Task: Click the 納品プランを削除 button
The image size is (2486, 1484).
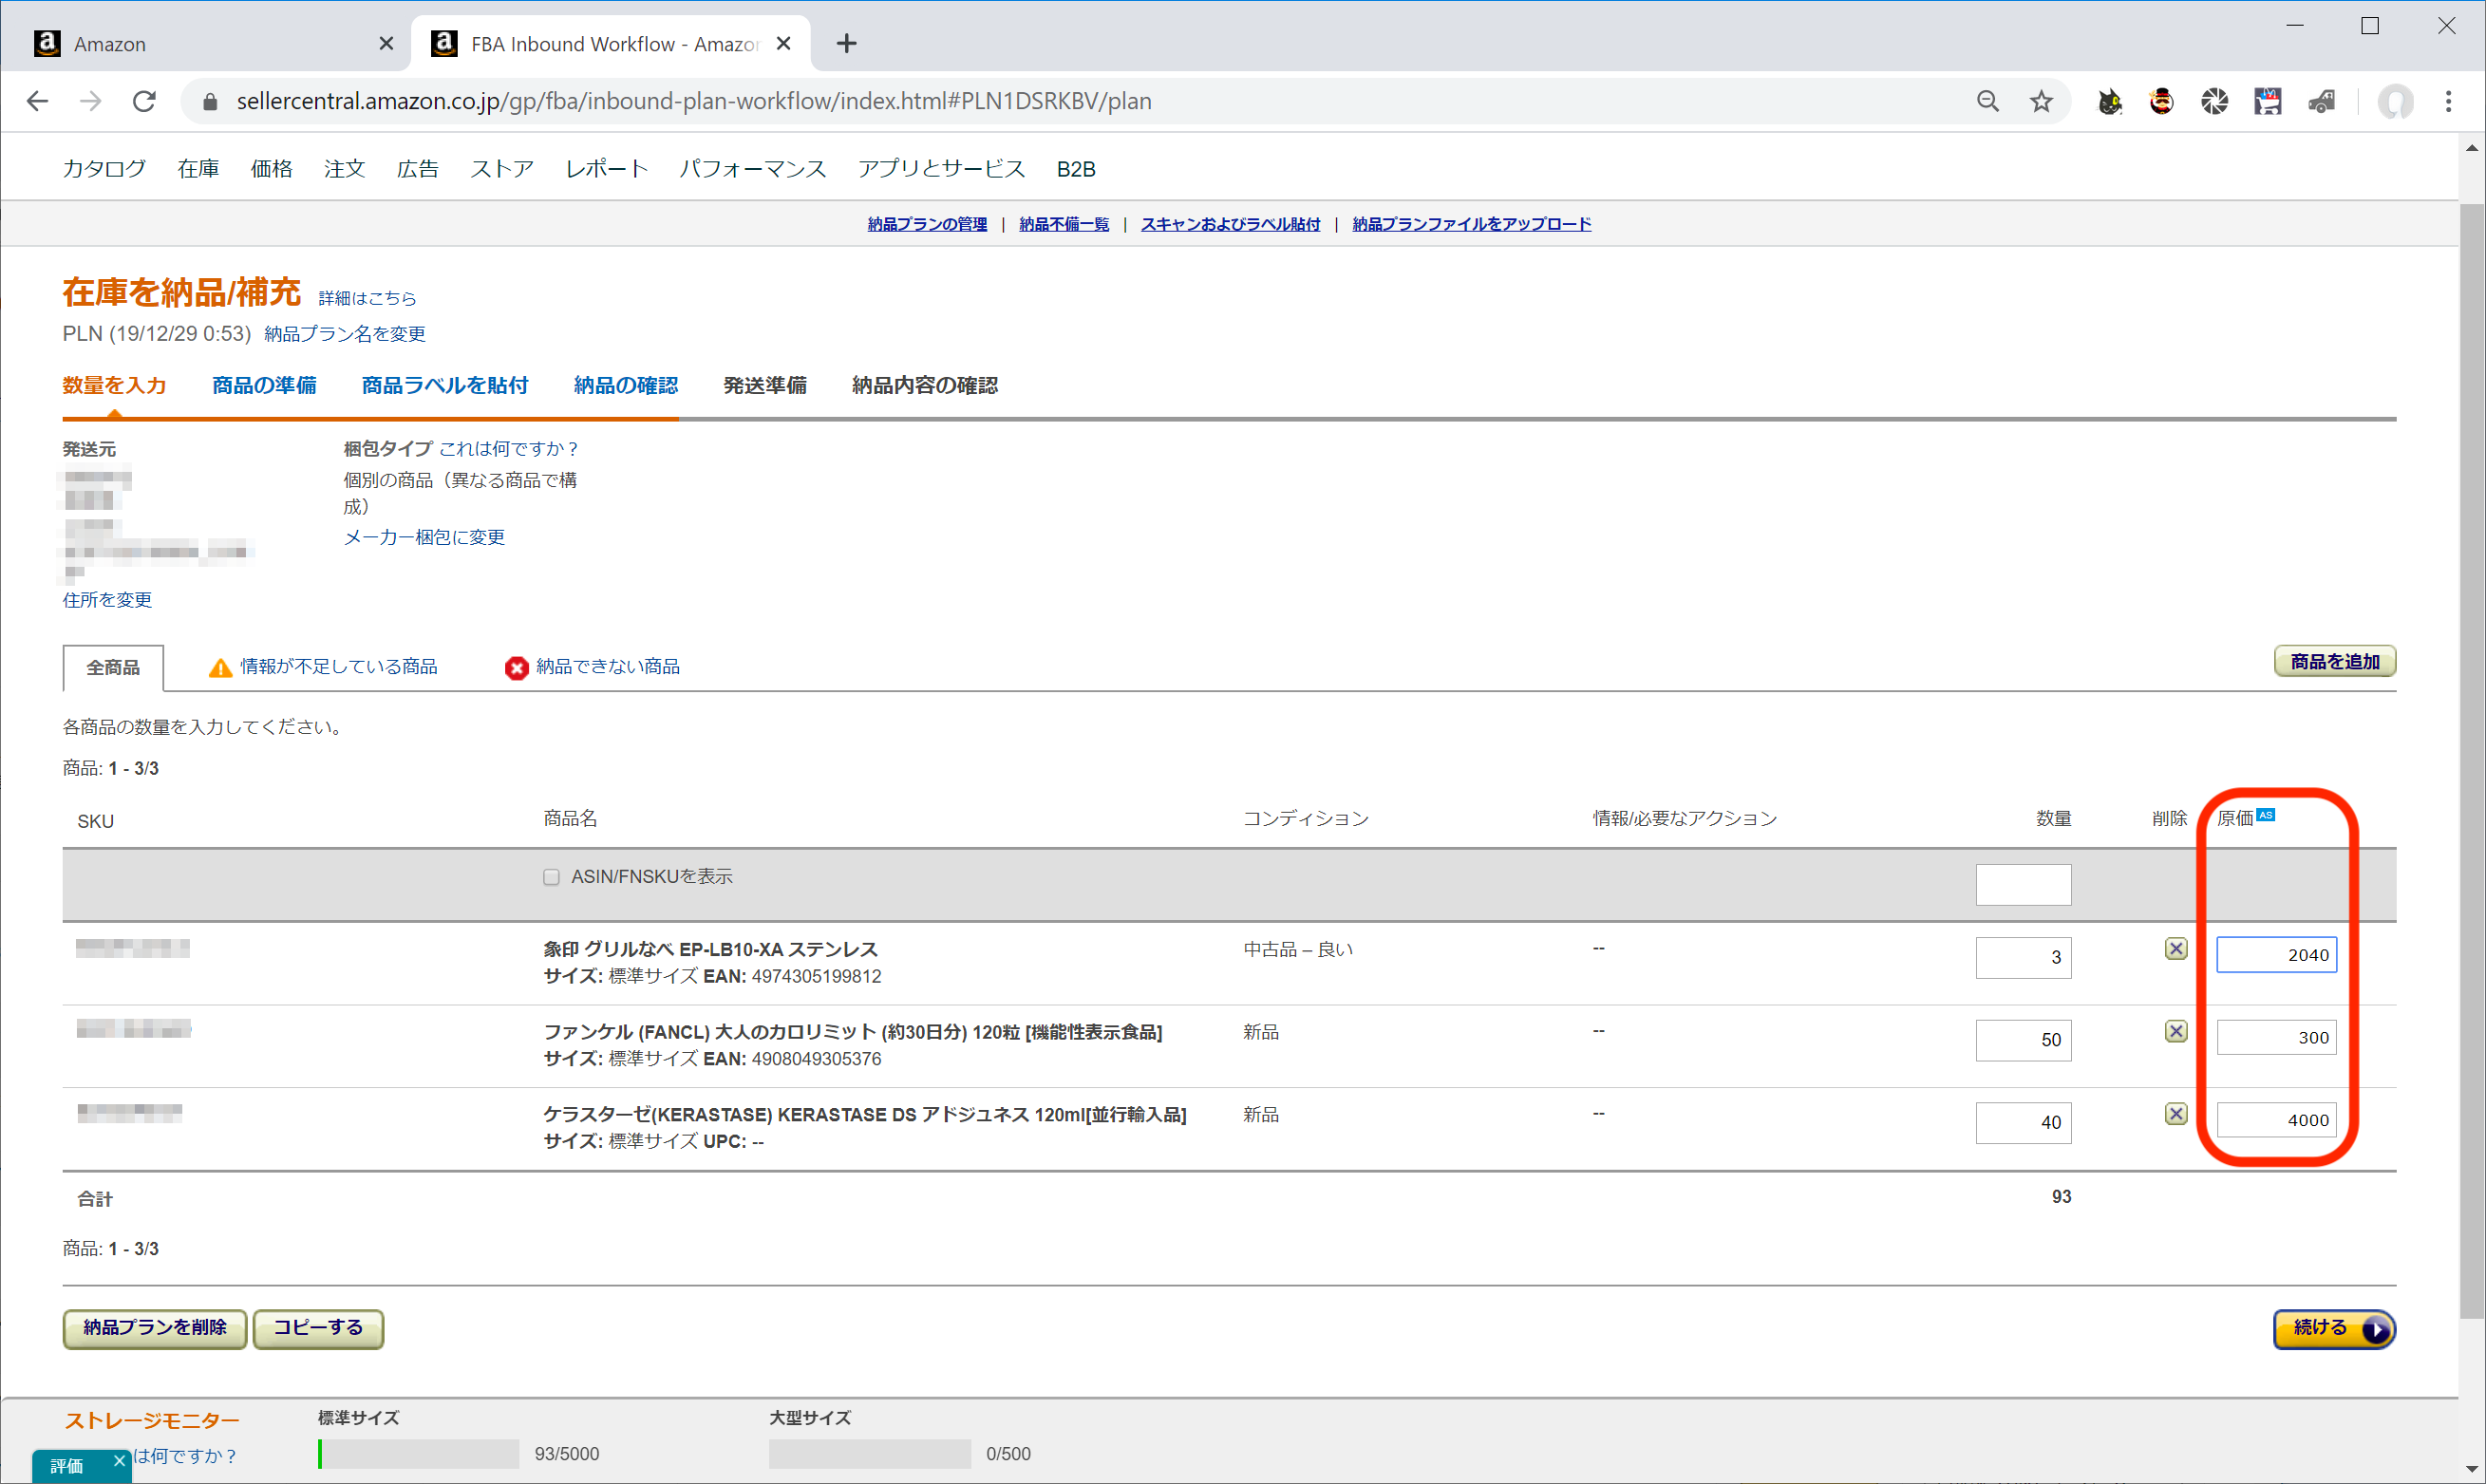Action: [x=155, y=1328]
